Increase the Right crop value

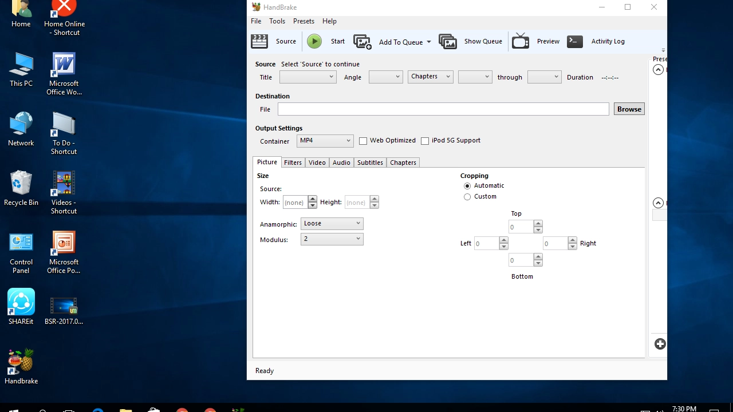pyautogui.click(x=572, y=240)
